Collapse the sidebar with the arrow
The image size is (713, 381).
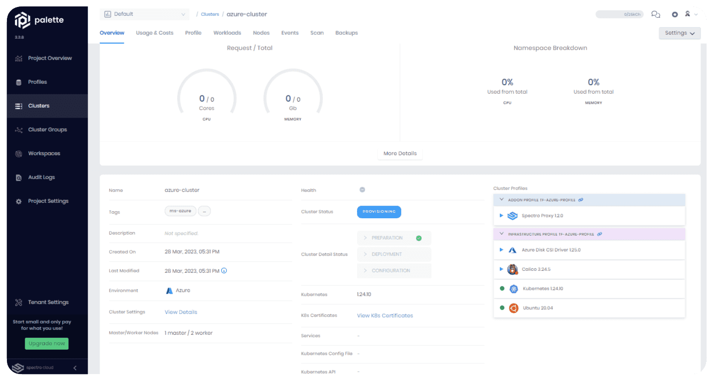click(75, 368)
